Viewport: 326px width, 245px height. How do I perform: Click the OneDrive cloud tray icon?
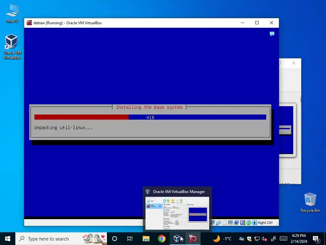point(241,239)
